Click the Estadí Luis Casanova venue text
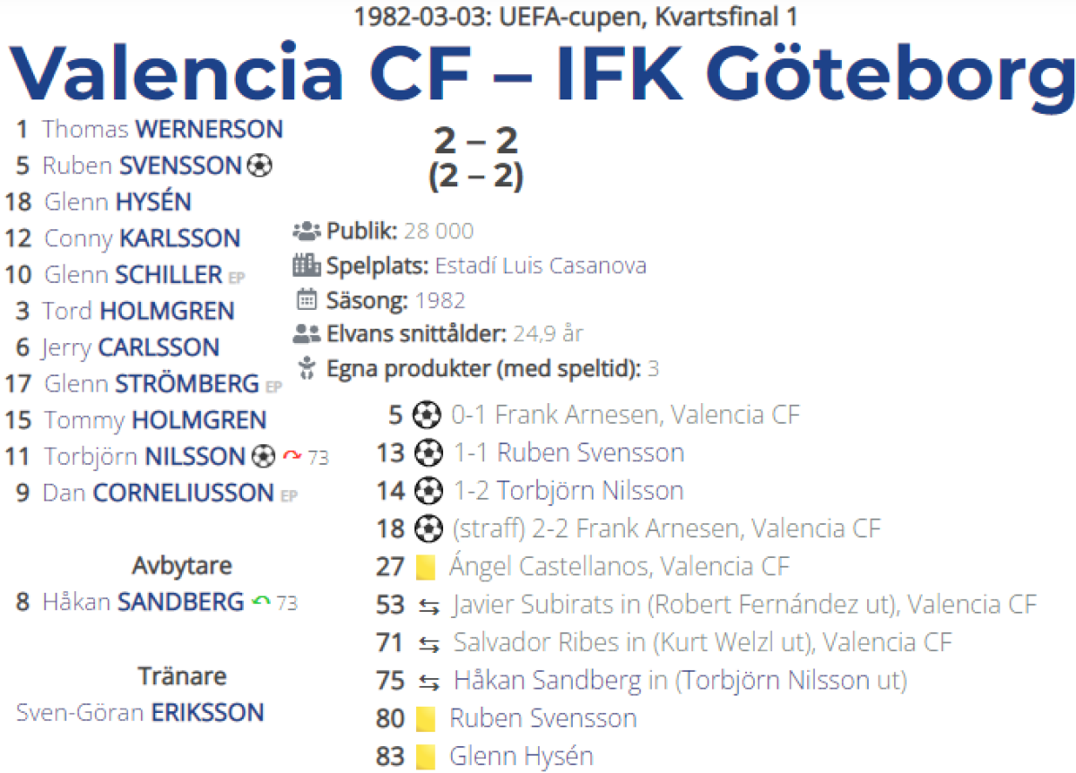Screen dimensions: 1076x773 click(x=540, y=266)
